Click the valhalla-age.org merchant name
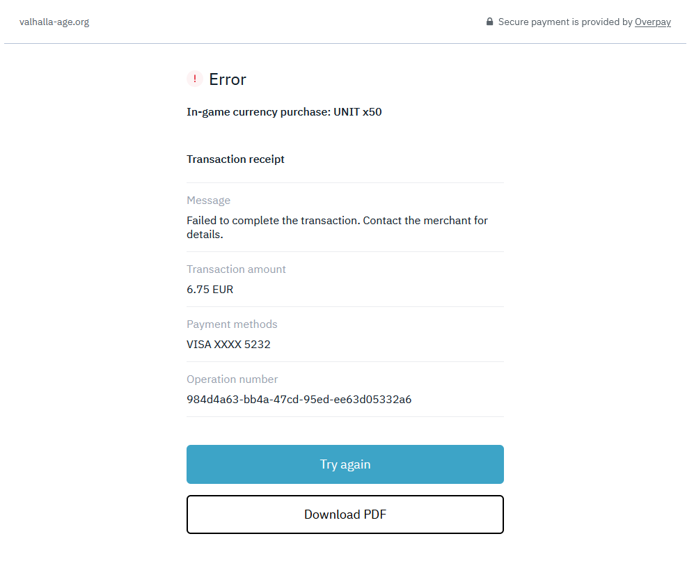 pos(54,22)
